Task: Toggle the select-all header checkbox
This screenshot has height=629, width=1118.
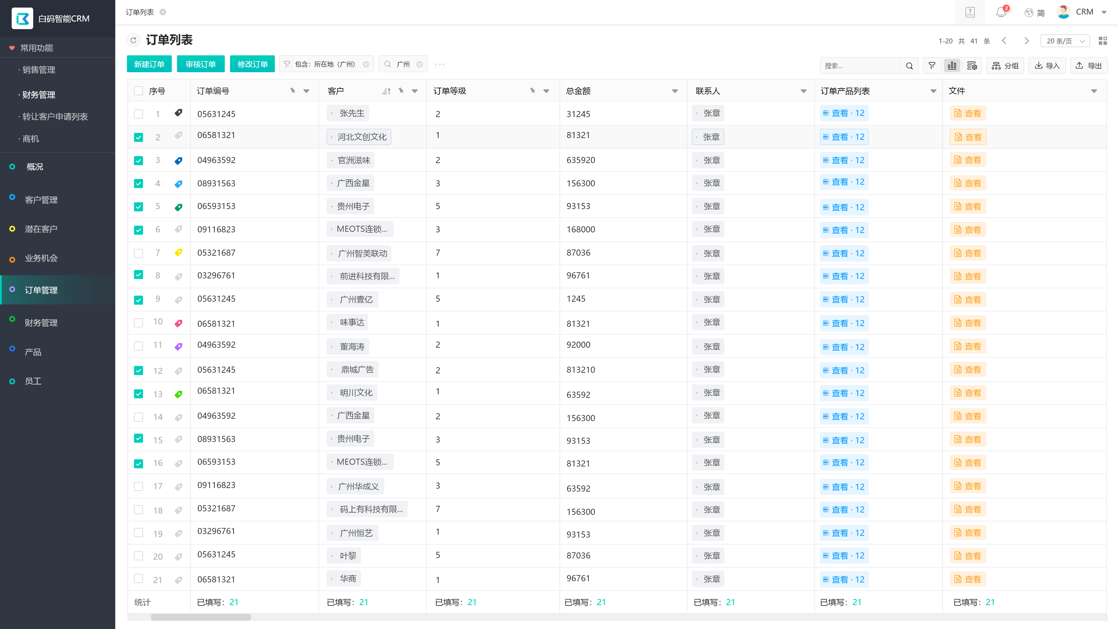Action: pos(139,91)
